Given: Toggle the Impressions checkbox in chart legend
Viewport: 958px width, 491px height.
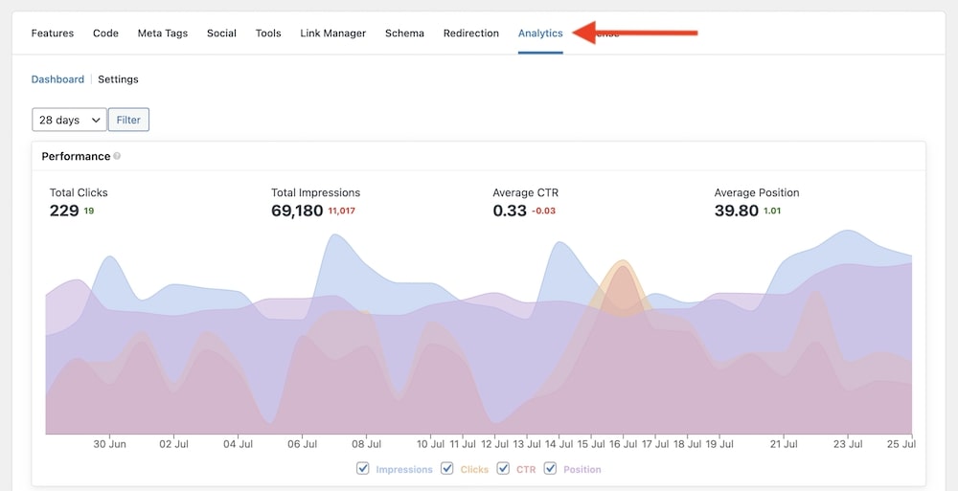Looking at the screenshot, I should click(x=362, y=469).
